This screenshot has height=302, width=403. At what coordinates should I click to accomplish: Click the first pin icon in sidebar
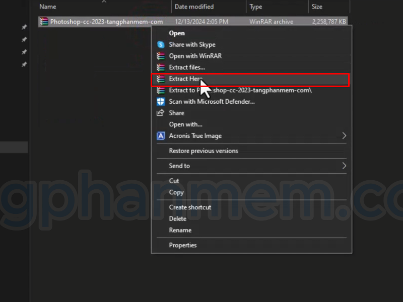[x=24, y=27]
